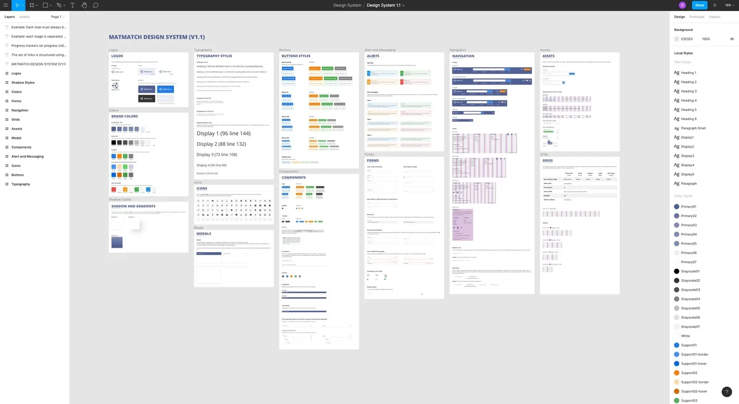Select the Text tool
The height and width of the screenshot is (404, 739).
73,5
